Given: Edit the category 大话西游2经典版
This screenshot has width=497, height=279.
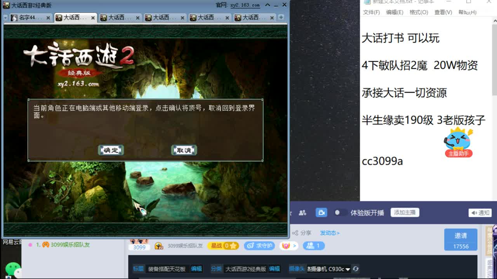Looking at the screenshot, I should click(275, 269).
